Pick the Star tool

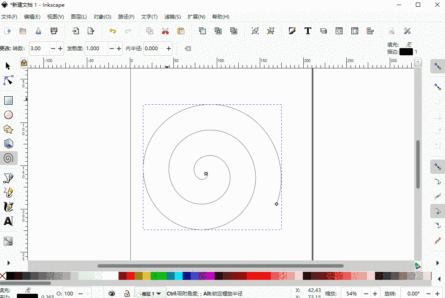pos(8,129)
